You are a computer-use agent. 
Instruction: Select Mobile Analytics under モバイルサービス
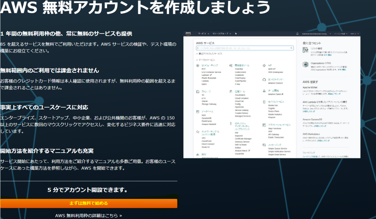point(275,115)
